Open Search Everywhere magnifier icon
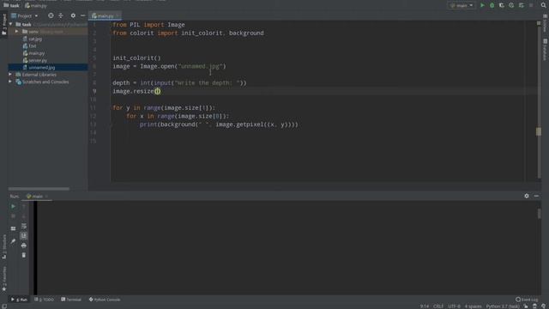The image size is (549, 309). (543, 5)
